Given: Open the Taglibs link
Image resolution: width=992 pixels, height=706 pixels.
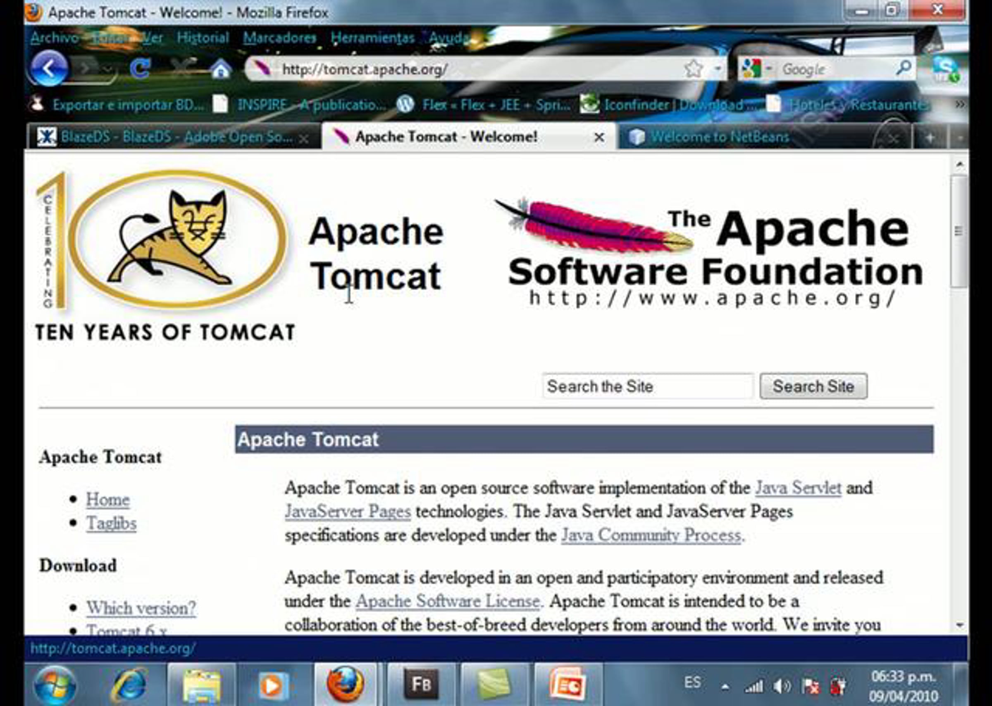Looking at the screenshot, I should [x=111, y=524].
